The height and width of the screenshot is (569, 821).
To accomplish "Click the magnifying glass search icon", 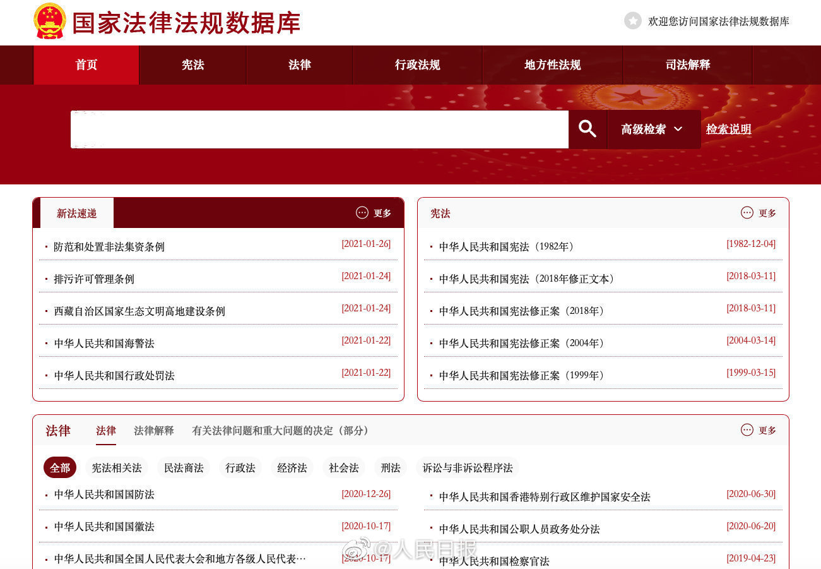I will (x=588, y=129).
